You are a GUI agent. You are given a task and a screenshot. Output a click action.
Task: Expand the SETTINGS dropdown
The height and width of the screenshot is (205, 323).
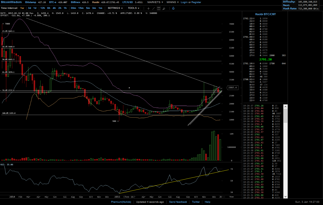pos(115,8)
